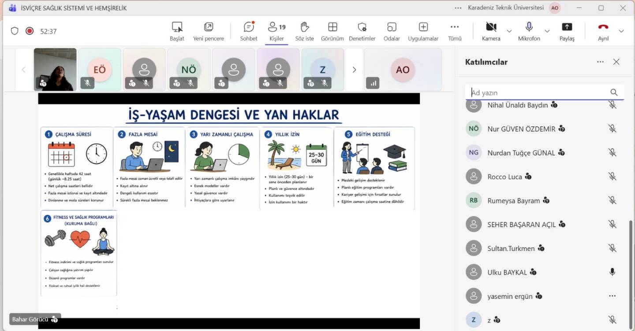Toggle the Kamera on or off
635x331 pixels.
pos(491,27)
